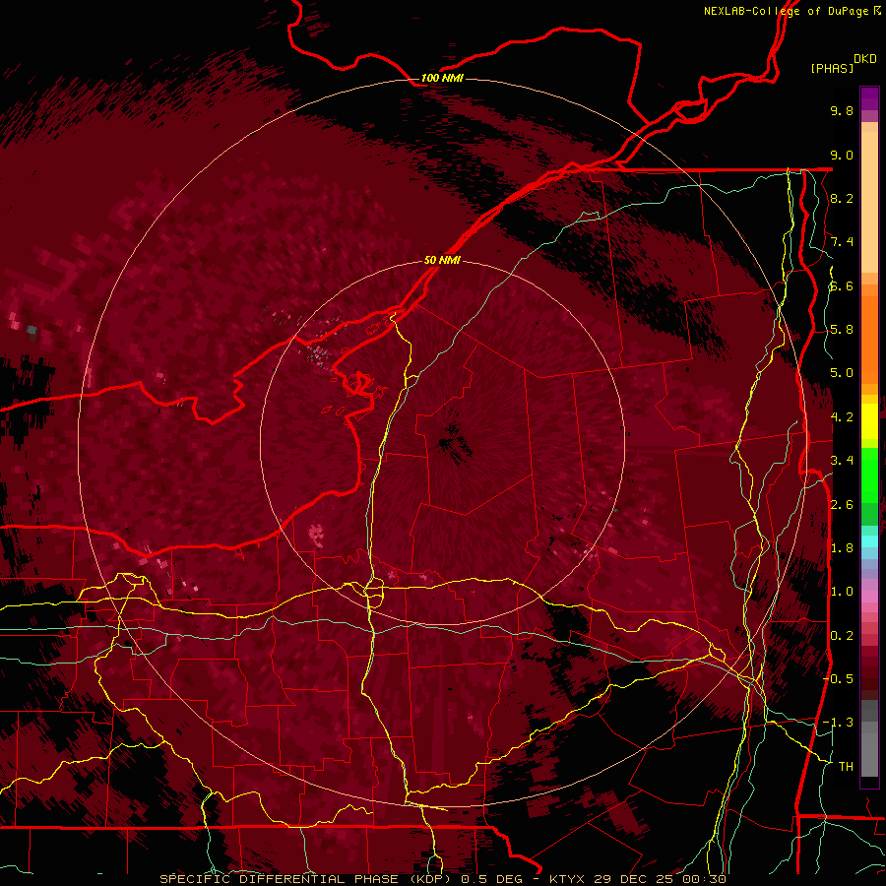Click the 100 NMI range ring label
The height and width of the screenshot is (886, 886).
442,78
